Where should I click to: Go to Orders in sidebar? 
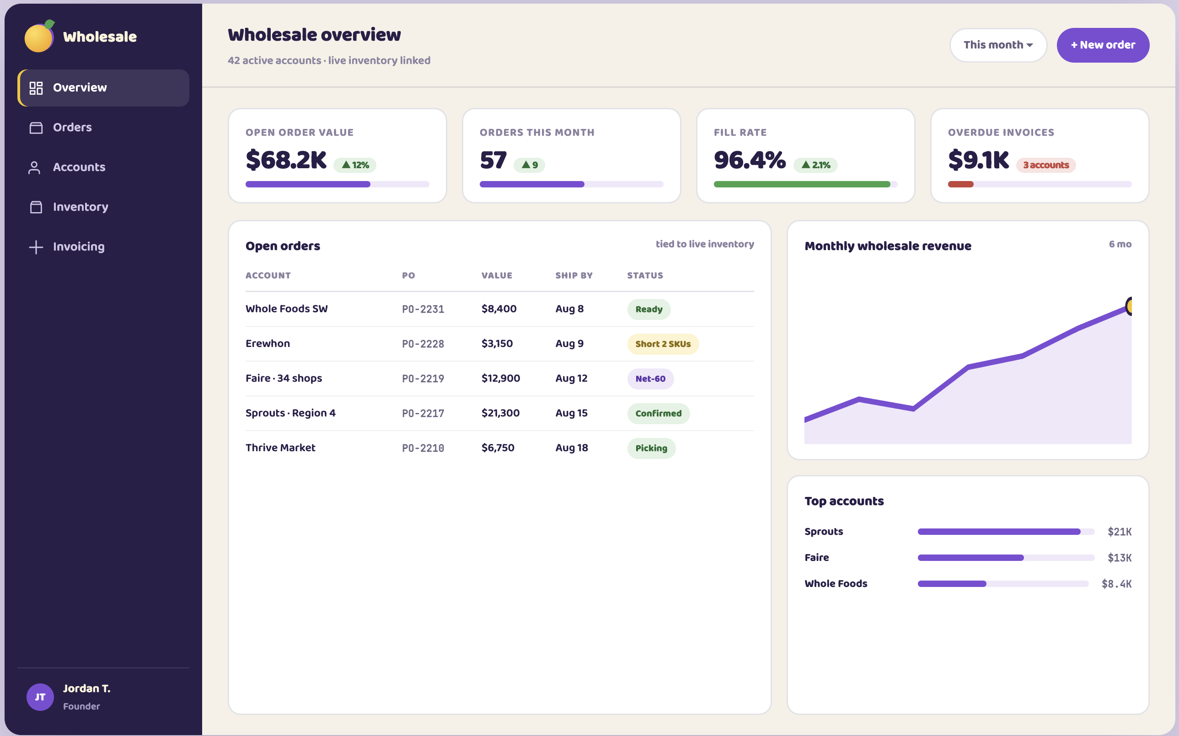point(103,128)
